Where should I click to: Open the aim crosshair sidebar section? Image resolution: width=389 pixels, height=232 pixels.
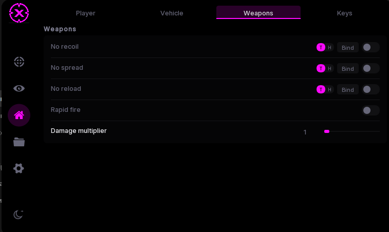(19, 62)
